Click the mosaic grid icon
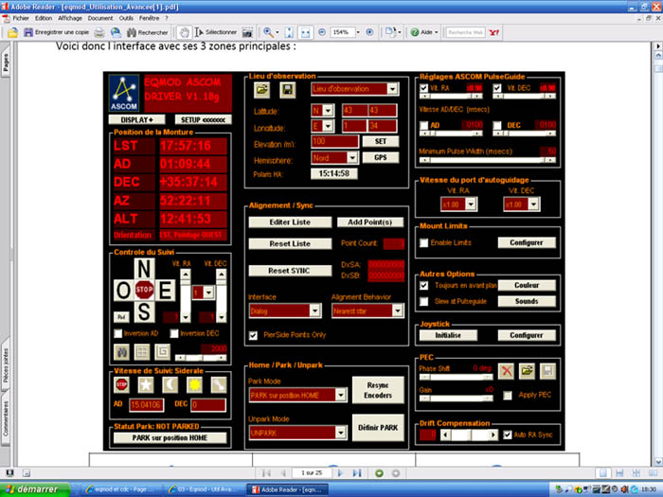The image size is (663, 497). 142,351
